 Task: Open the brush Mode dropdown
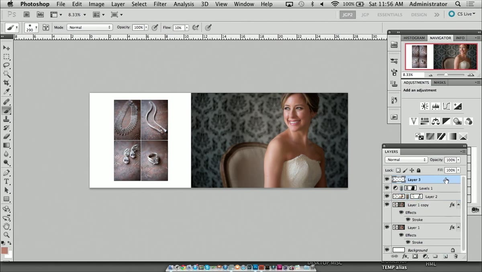89,27
